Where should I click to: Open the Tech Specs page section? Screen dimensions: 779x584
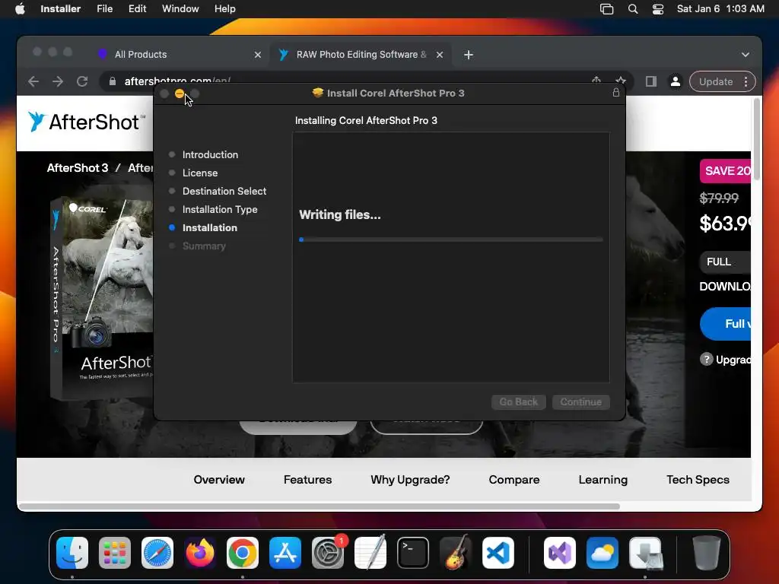point(698,480)
